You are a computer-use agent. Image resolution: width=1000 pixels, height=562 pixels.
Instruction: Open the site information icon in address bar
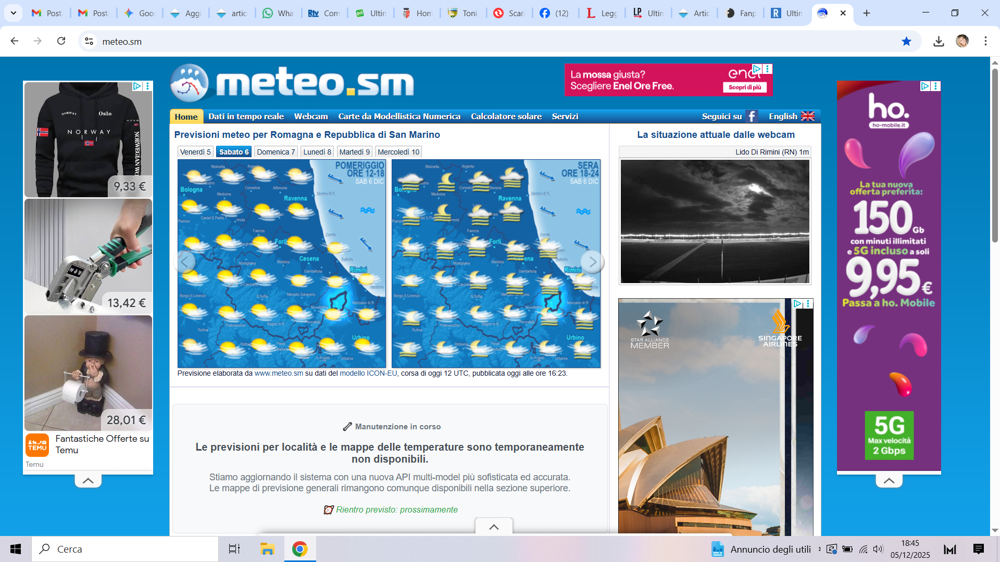89,42
